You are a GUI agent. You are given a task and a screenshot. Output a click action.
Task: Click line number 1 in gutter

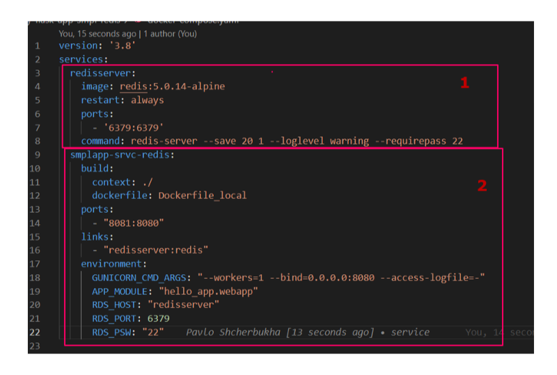coord(38,46)
